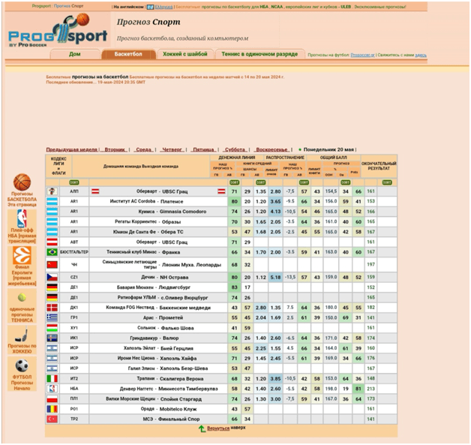Click Turkey flag in ТР2 row
471x445 pixels.
click(52, 419)
